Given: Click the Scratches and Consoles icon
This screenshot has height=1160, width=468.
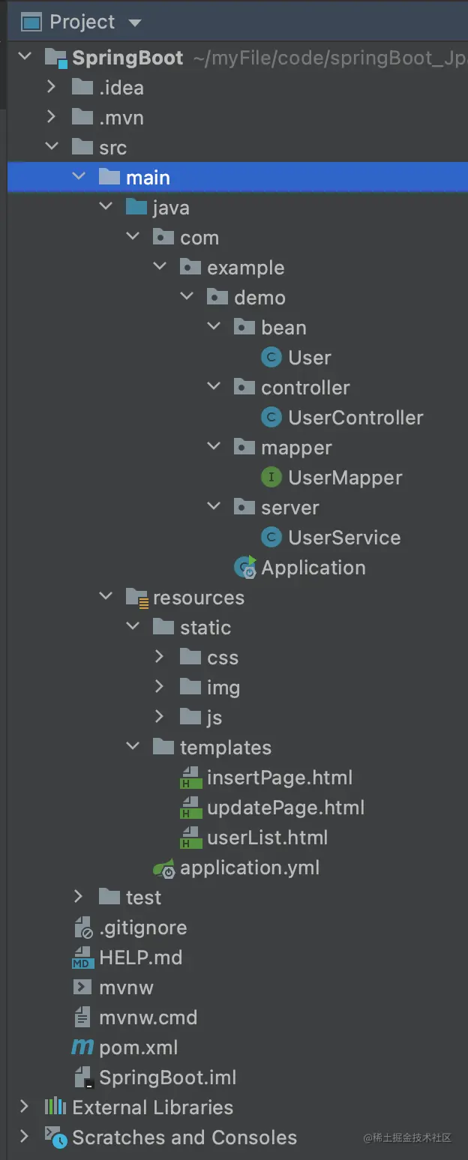Looking at the screenshot, I should click(x=55, y=1138).
